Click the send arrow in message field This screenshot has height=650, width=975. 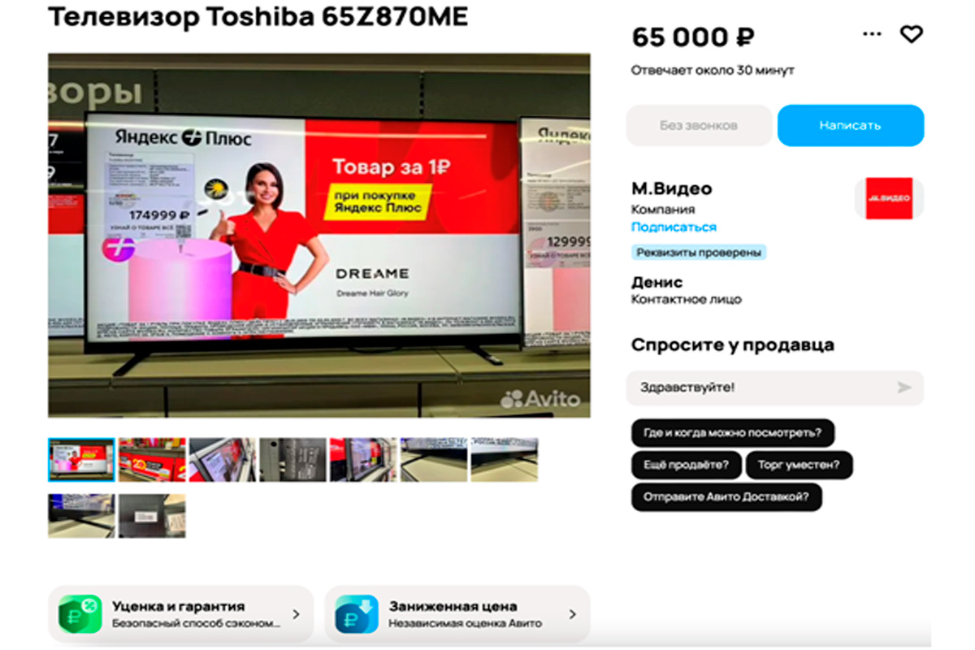904,388
